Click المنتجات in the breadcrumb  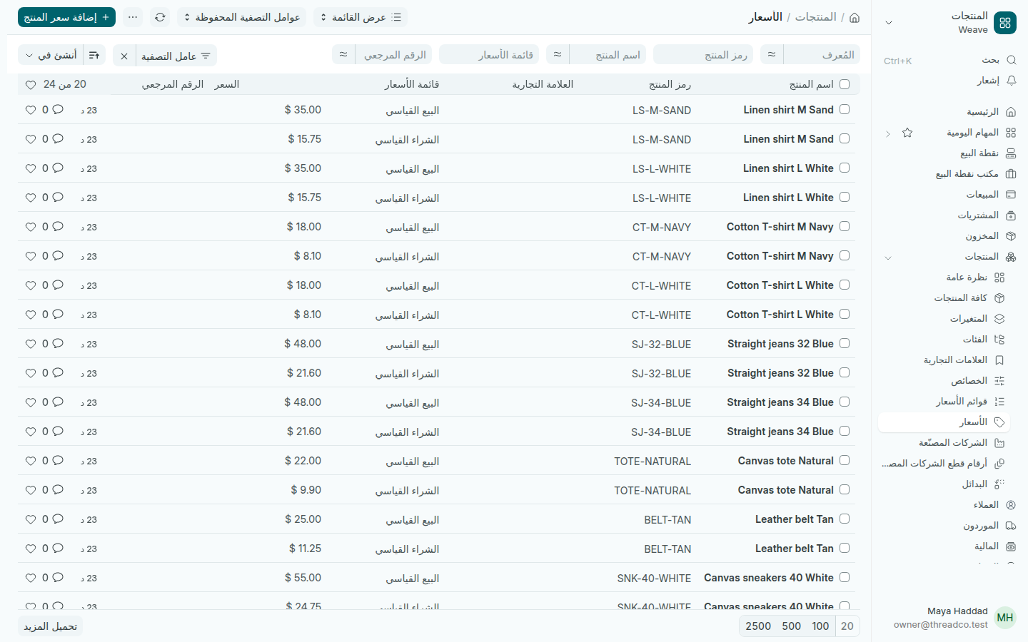(x=815, y=17)
